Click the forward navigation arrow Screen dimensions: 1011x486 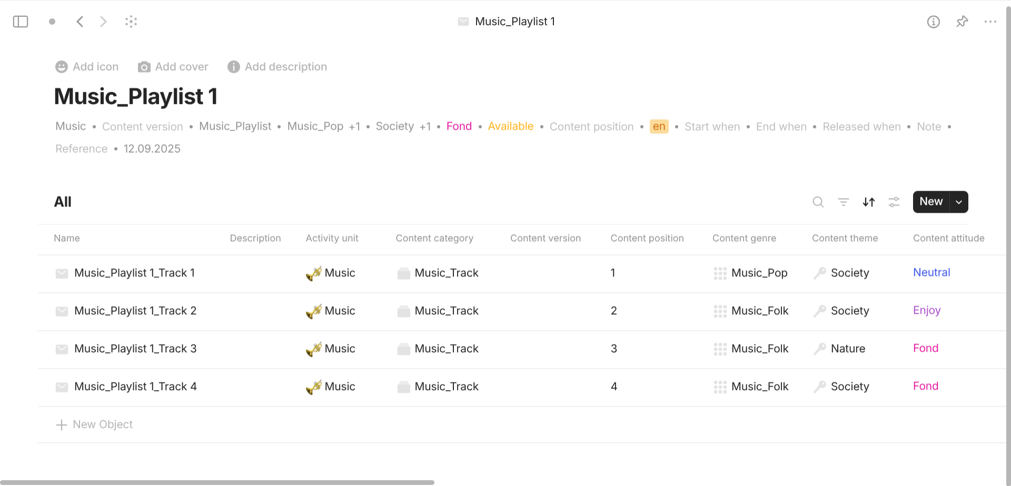tap(103, 21)
